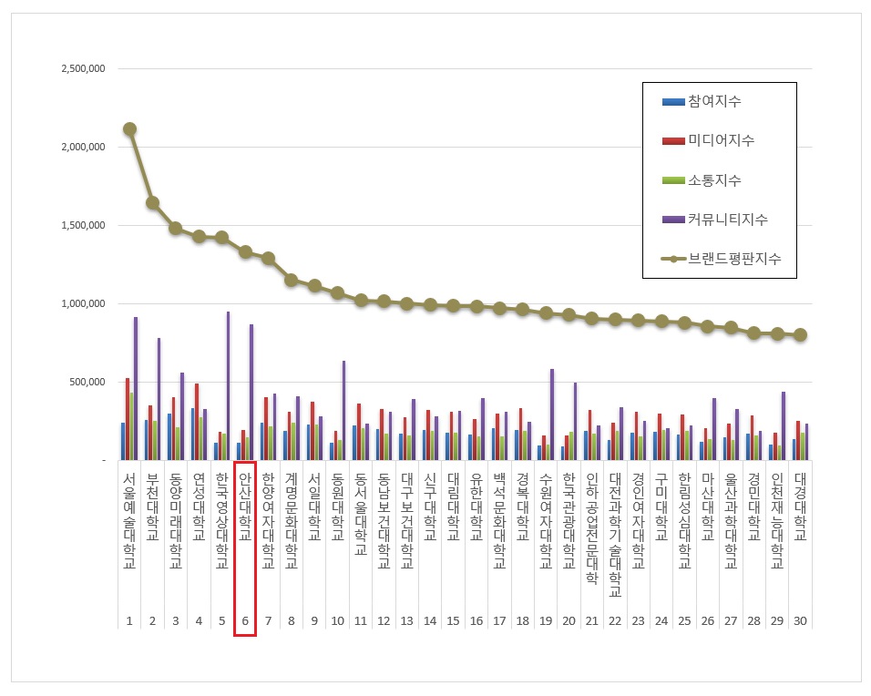Select the 경민대학교 axis label
This screenshot has height=696, width=871.
753,507
